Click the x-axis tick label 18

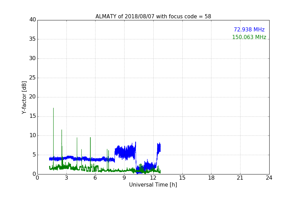pyautogui.click(x=211, y=178)
